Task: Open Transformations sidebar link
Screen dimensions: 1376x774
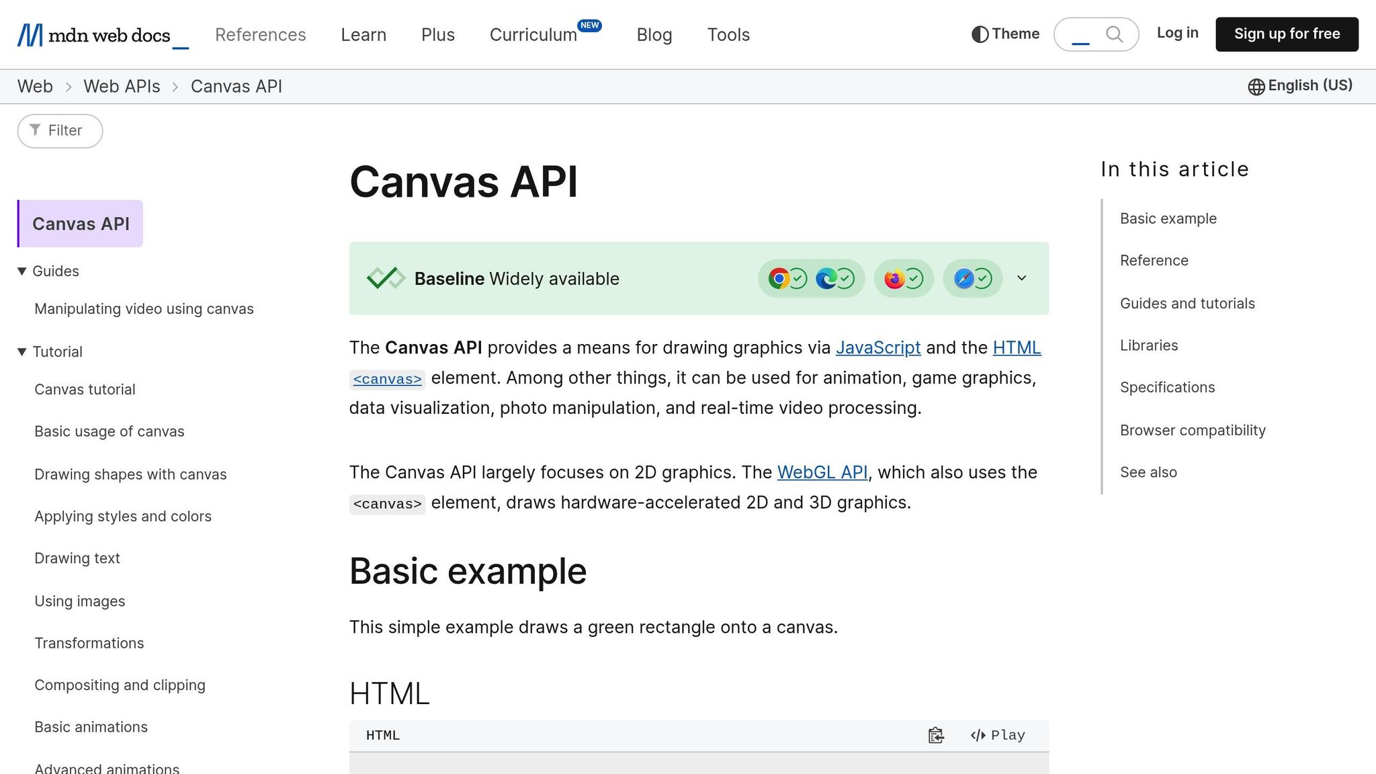Action: pyautogui.click(x=89, y=643)
